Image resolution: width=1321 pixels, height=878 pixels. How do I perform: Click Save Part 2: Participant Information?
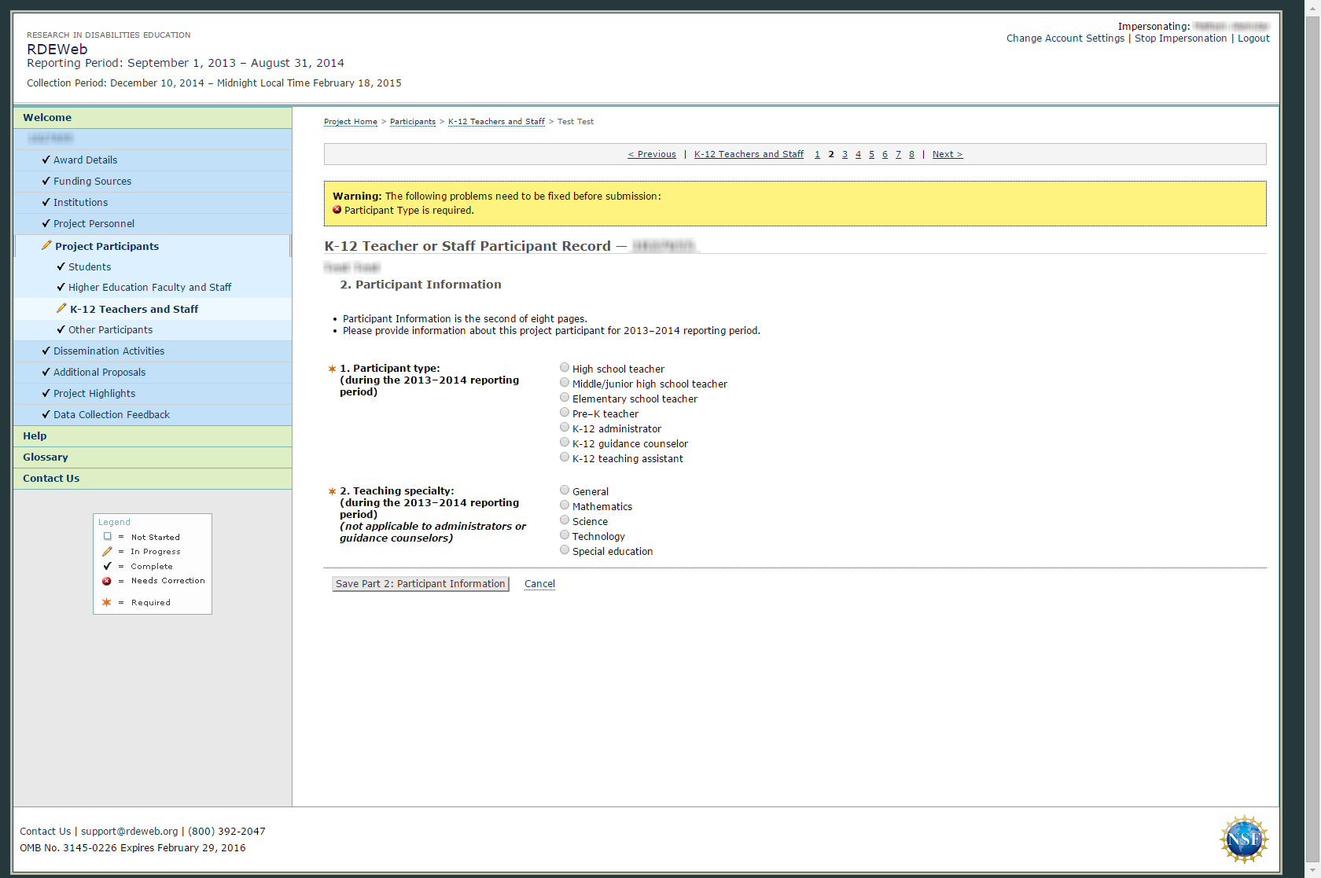(x=420, y=584)
